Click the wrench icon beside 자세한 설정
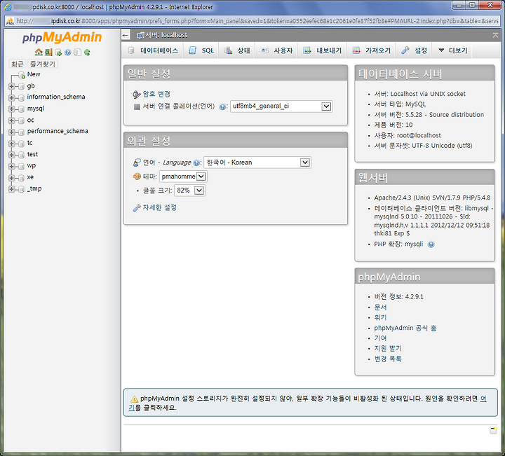 click(137, 208)
